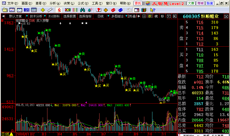This screenshot has width=230, height=136.
Task: Click the 大赛 button
Action: [x=191, y=3]
